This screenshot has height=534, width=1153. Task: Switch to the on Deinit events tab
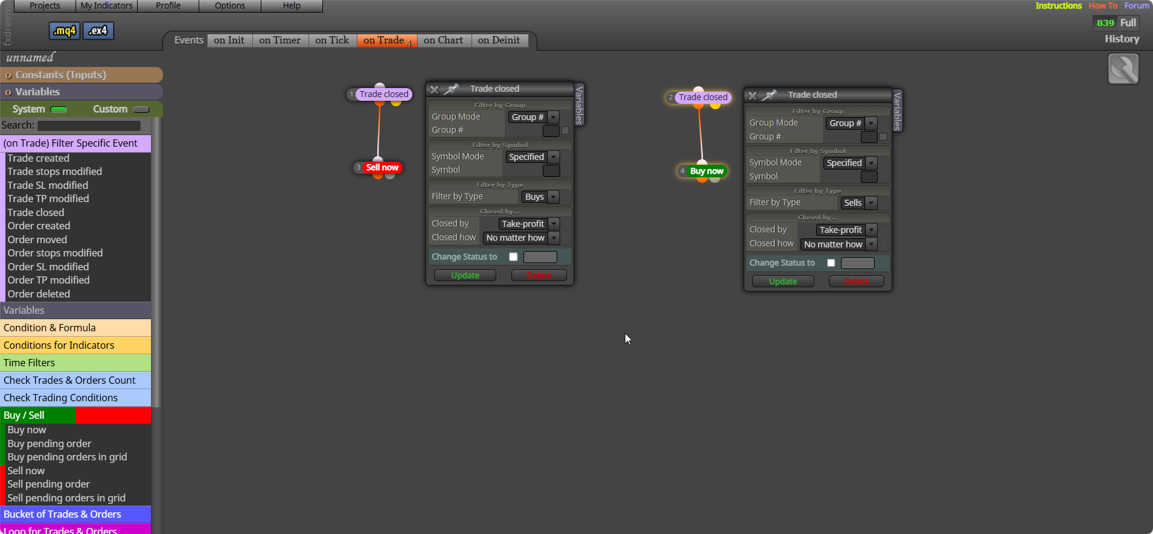(x=499, y=40)
